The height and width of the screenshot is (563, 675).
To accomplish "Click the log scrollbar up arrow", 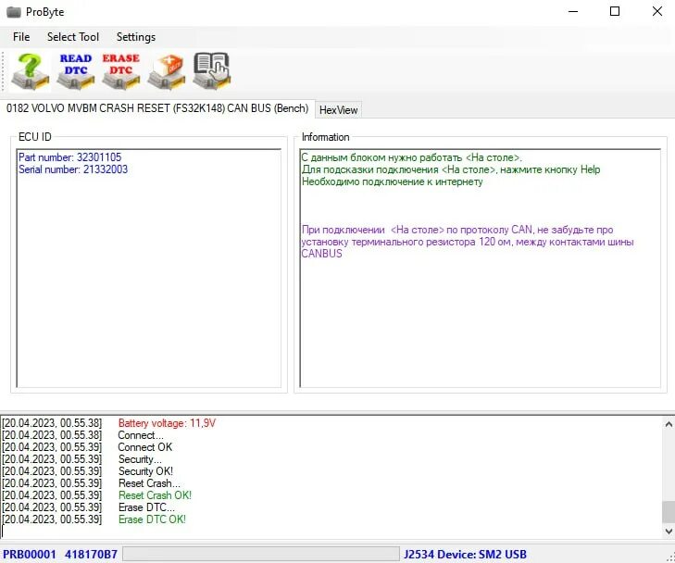I will click(x=669, y=424).
